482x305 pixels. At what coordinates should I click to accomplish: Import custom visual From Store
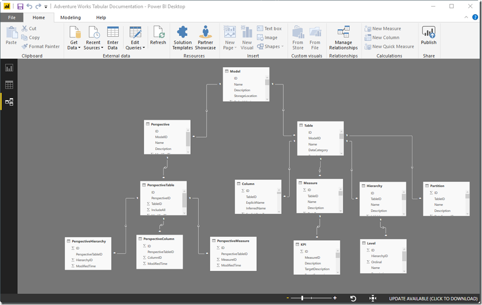pyautogui.click(x=298, y=38)
